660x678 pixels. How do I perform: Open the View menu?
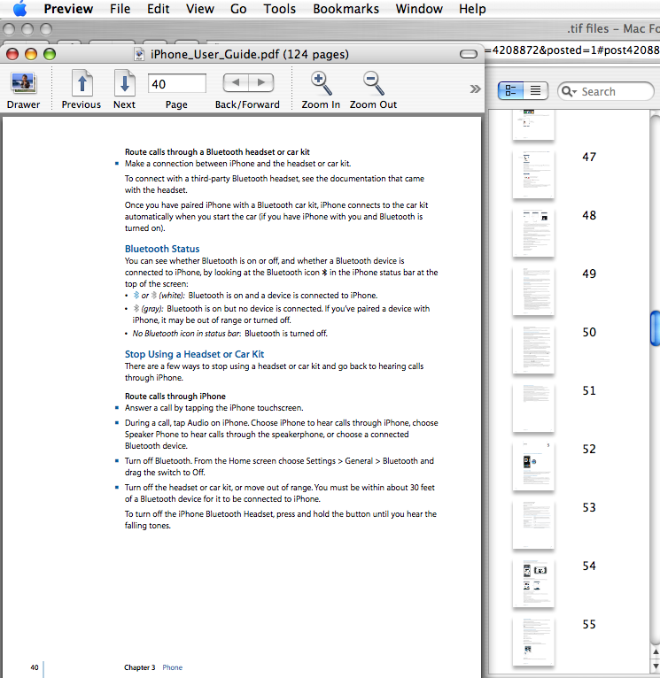(200, 9)
